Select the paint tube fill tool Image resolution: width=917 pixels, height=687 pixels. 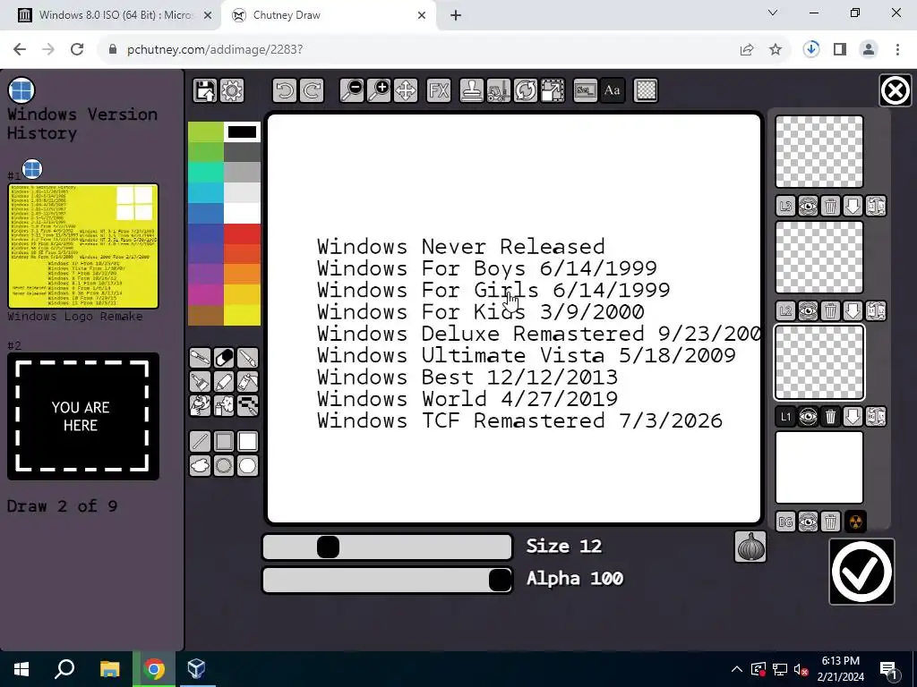pyautogui.click(x=248, y=381)
